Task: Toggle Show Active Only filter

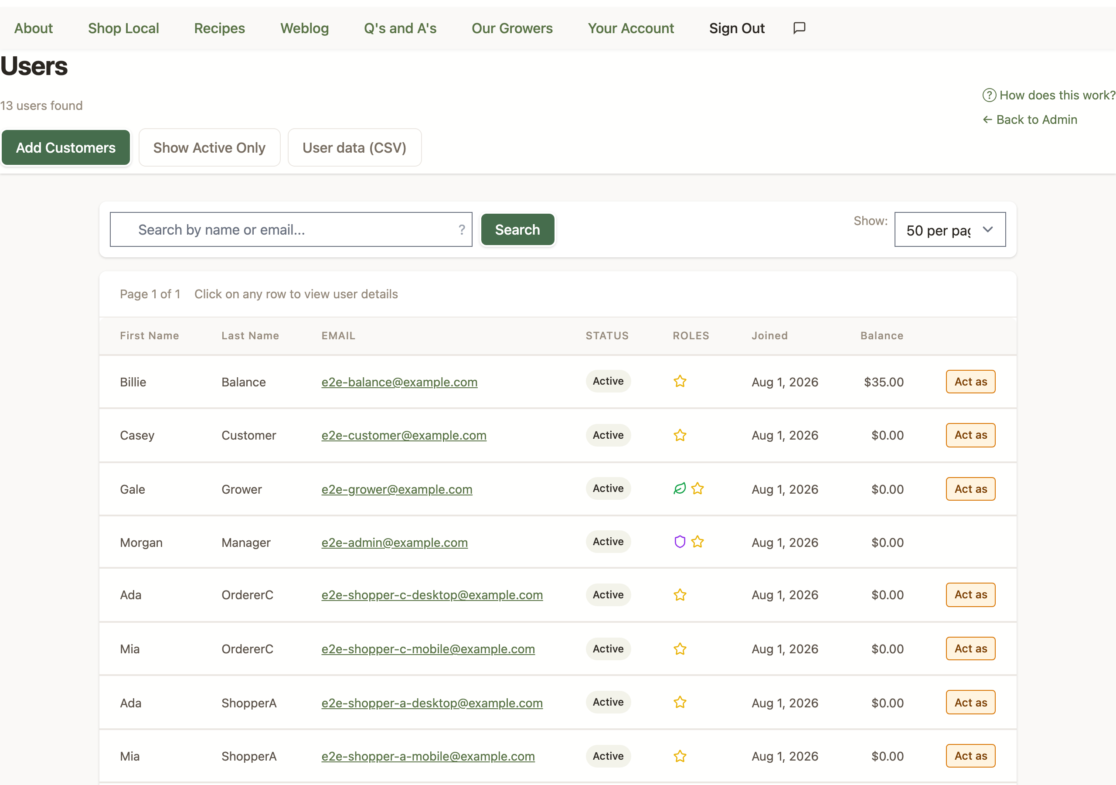Action: point(209,147)
